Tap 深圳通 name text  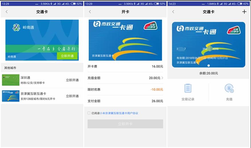pos(25,78)
